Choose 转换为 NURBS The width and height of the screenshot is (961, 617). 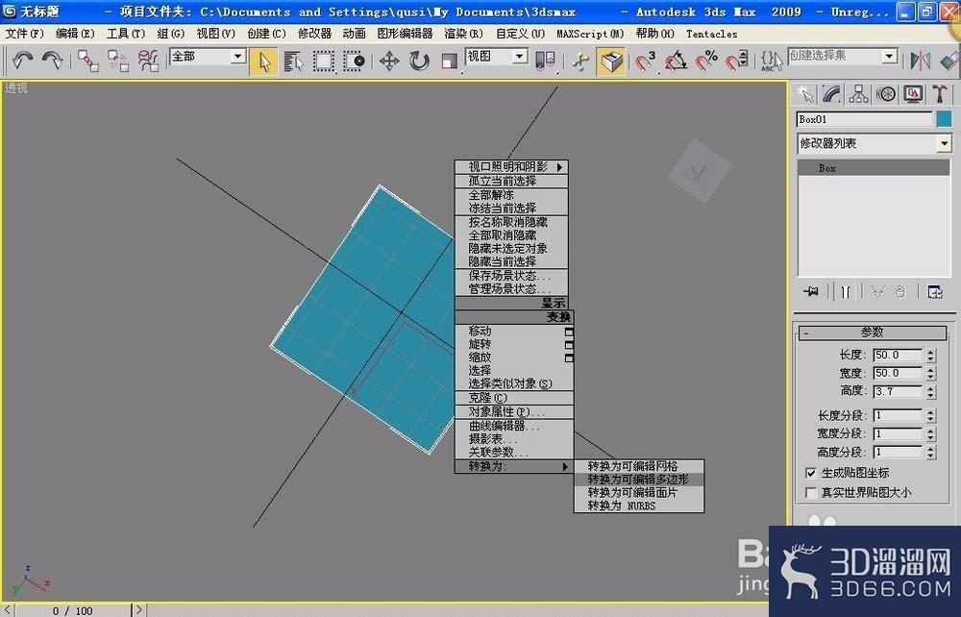click(x=639, y=506)
